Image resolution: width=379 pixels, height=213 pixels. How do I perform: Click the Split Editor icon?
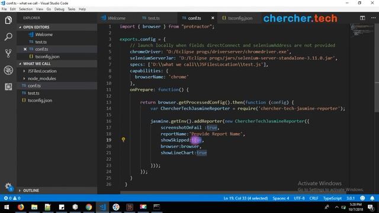[x=362, y=18]
